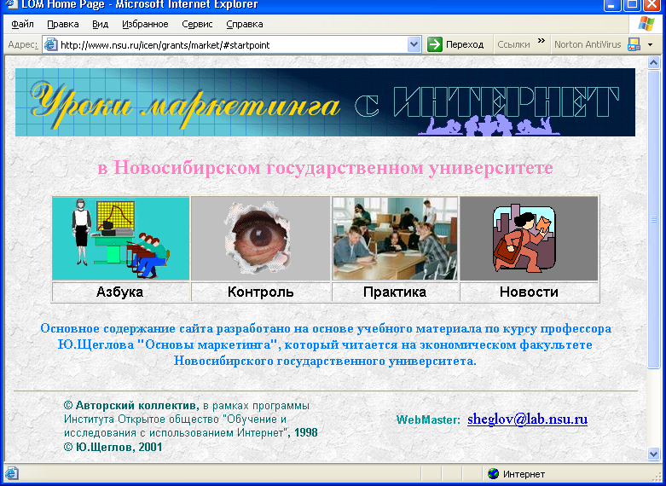This screenshot has height=486, width=666.
Task: Click the © Ю.Щеглов, 2001 text
Action: click(113, 447)
